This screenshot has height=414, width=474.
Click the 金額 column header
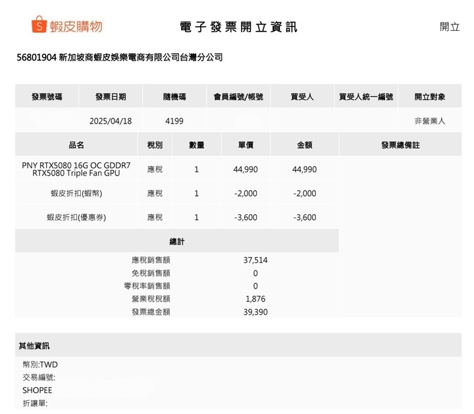304,145
